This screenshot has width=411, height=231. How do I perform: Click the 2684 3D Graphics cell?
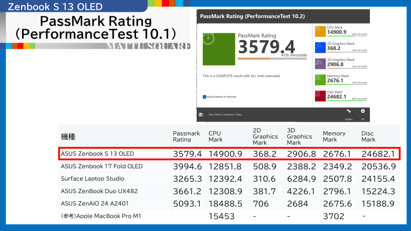coord(297,204)
